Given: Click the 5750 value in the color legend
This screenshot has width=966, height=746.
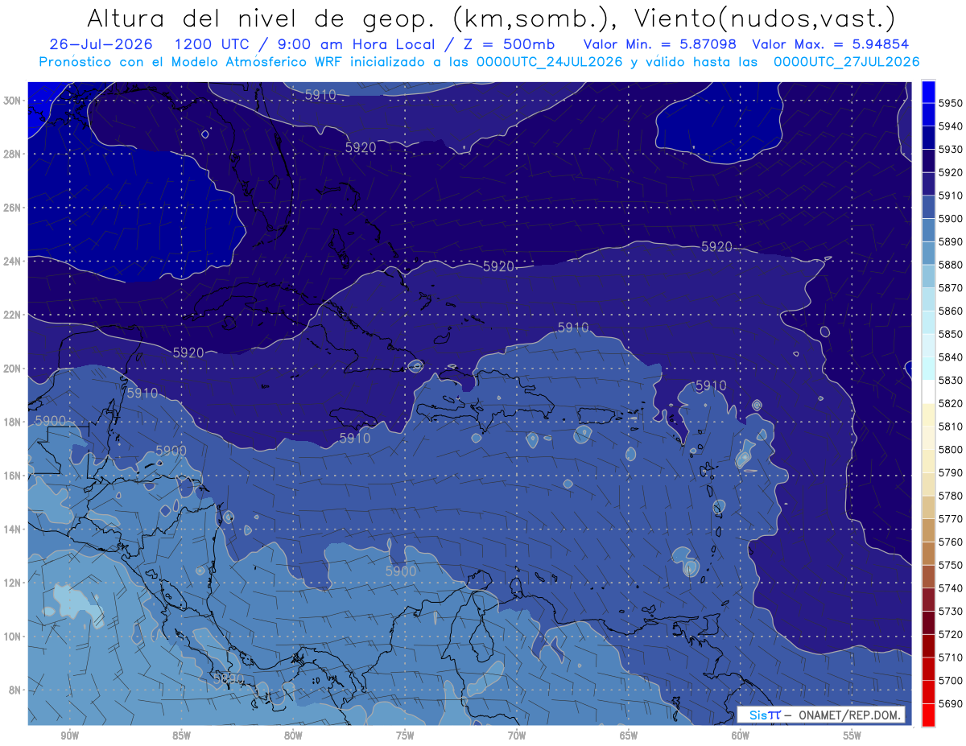Looking at the screenshot, I should (x=951, y=565).
